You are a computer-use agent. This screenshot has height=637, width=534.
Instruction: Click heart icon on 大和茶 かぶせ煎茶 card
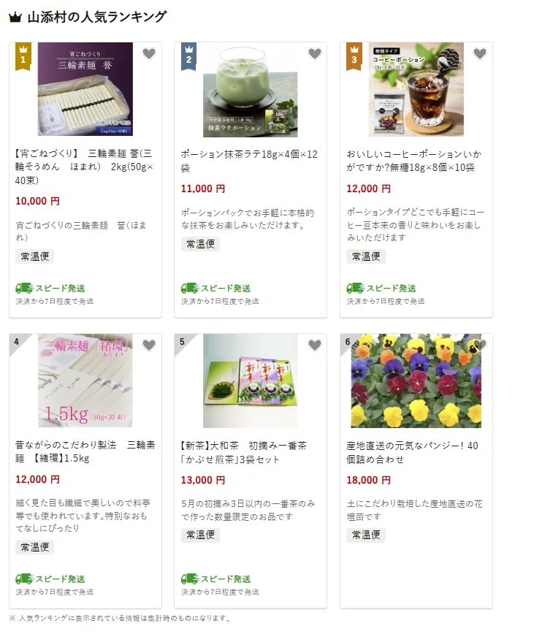pyautogui.click(x=315, y=345)
